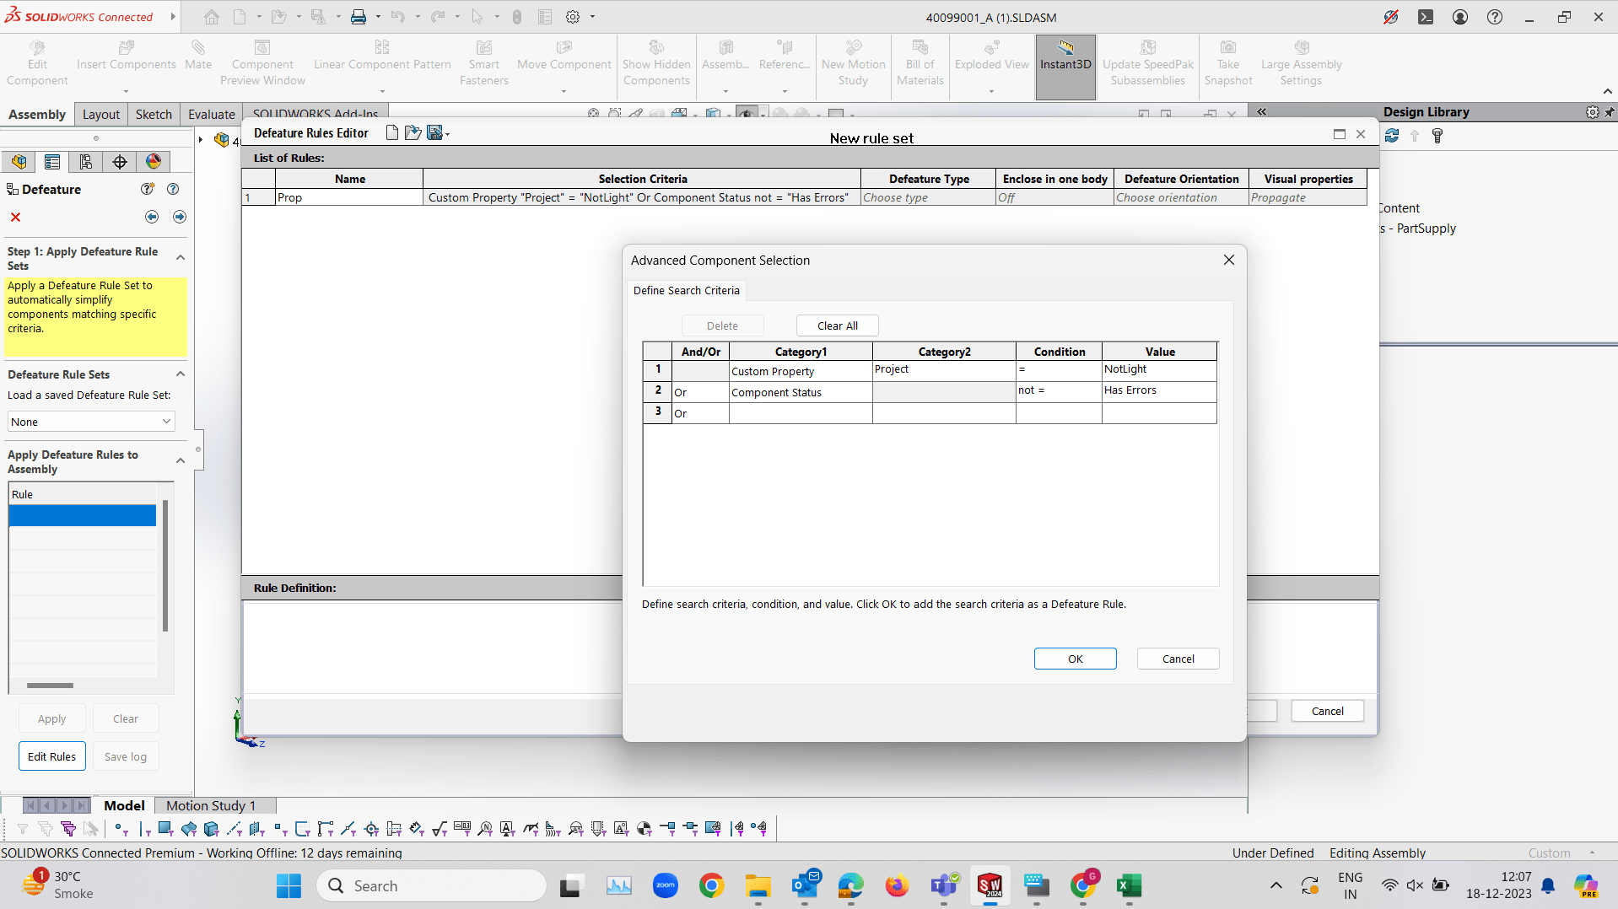
Task: Open the Options gear in title bar
Action: point(573,17)
